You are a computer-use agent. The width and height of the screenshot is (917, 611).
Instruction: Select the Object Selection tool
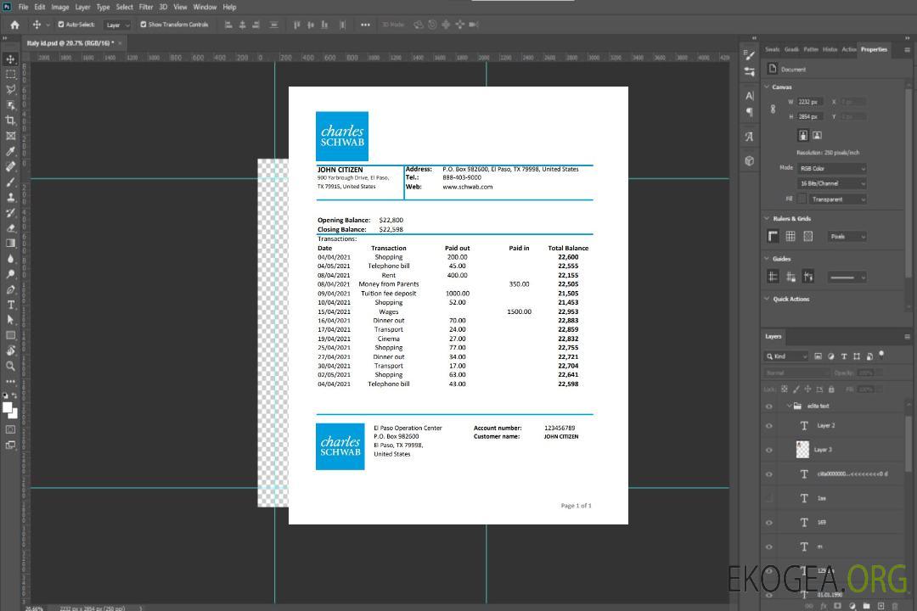coord(10,105)
